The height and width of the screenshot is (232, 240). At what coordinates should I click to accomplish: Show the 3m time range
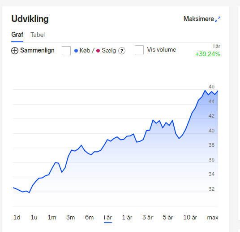coord(70,218)
